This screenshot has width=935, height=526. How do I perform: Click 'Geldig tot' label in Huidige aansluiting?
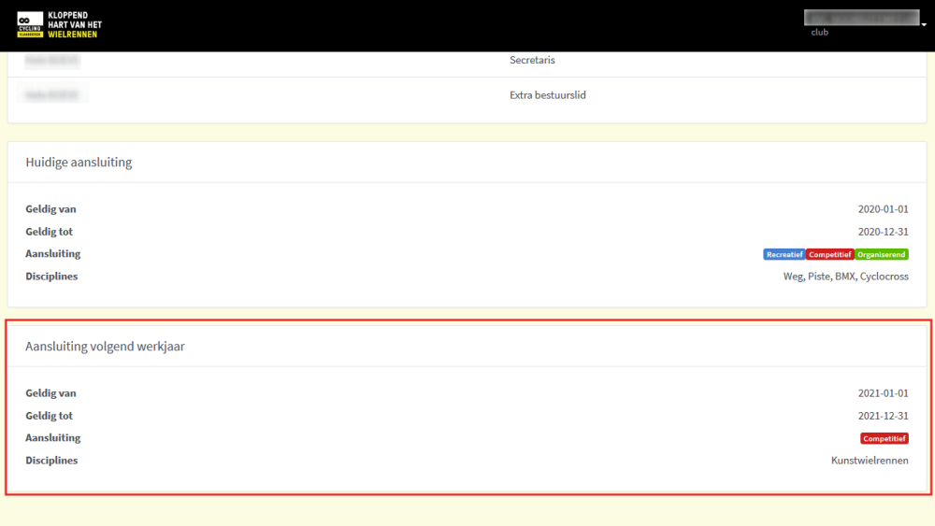(x=49, y=232)
